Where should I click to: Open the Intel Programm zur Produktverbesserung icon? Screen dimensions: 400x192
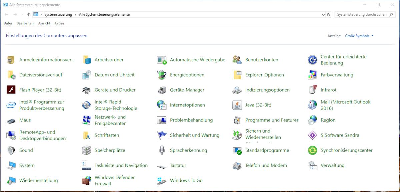(x=11, y=105)
